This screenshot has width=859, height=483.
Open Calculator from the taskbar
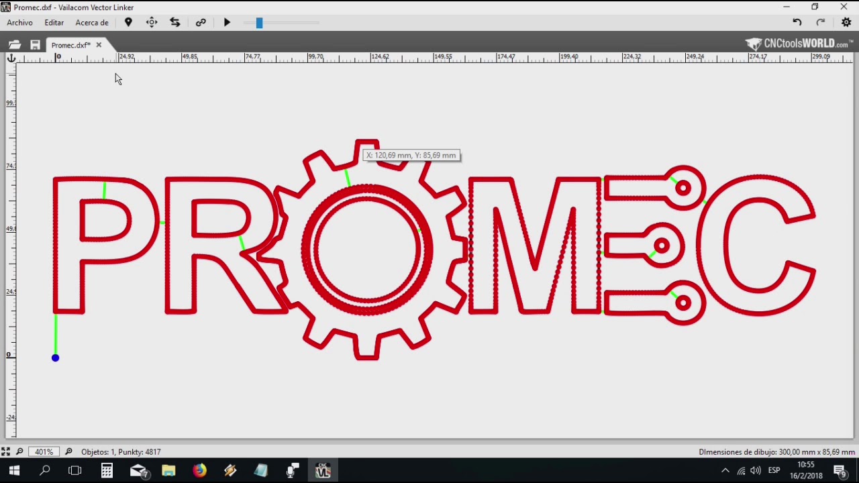coord(107,471)
